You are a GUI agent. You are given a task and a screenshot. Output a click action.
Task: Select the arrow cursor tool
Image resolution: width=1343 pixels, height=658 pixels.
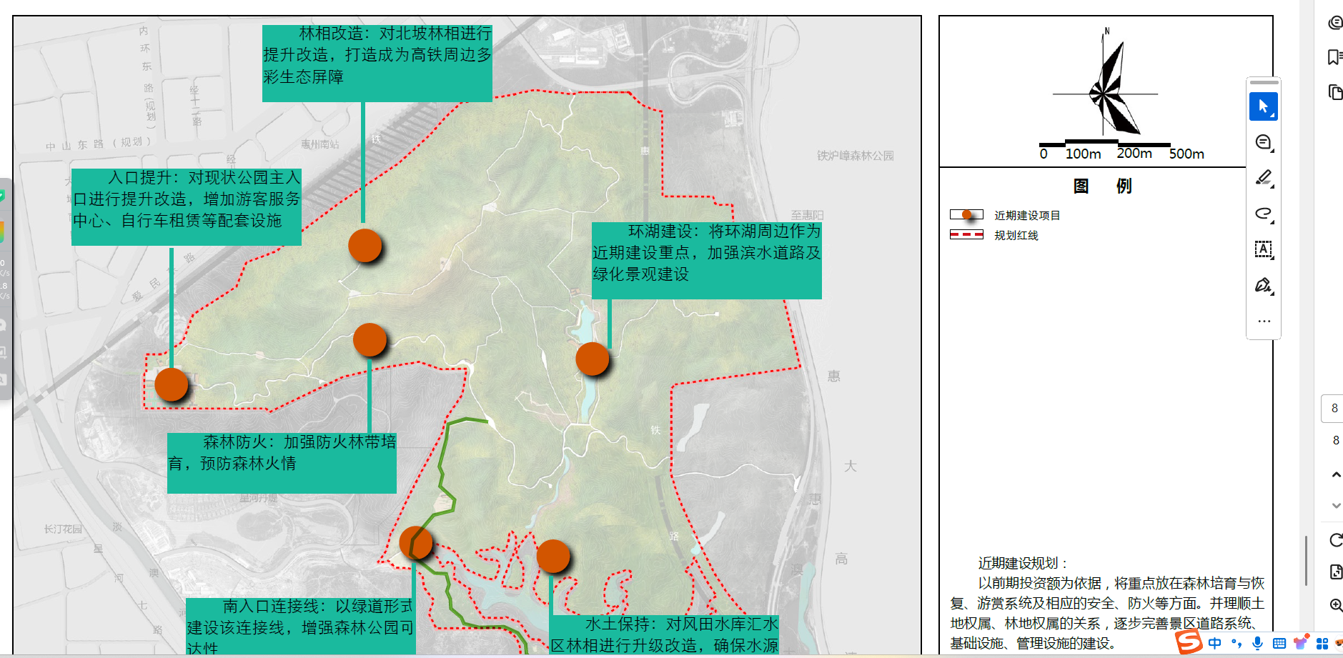click(1263, 106)
